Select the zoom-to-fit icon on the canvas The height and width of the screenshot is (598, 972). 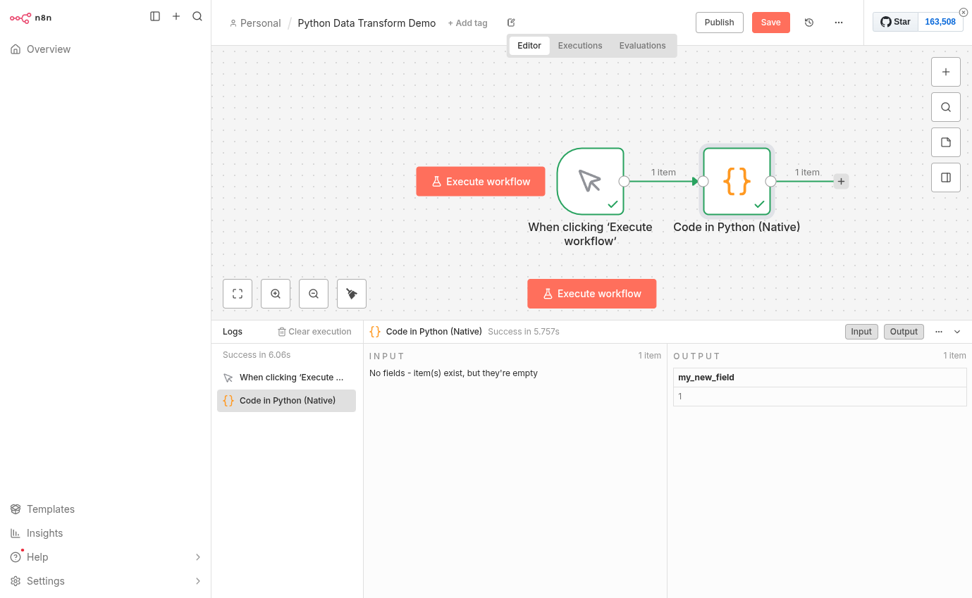[238, 293]
